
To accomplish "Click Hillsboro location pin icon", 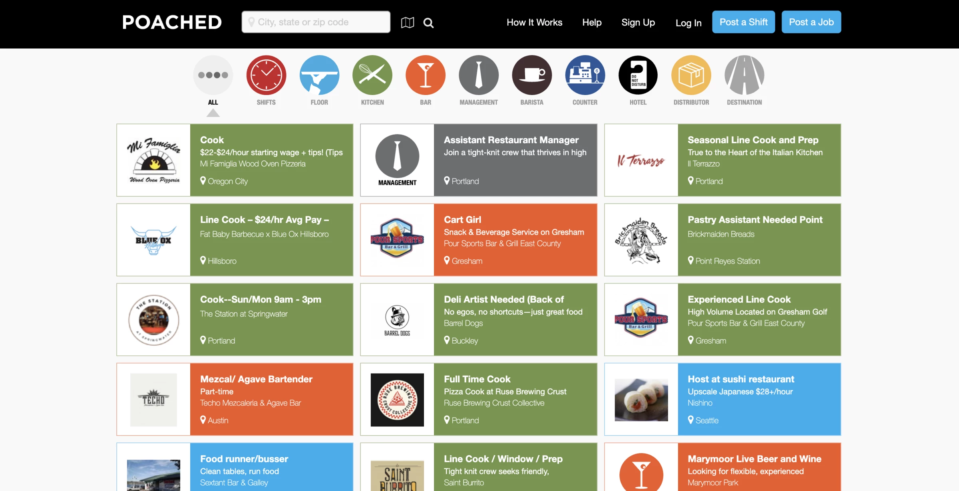I will tap(203, 261).
